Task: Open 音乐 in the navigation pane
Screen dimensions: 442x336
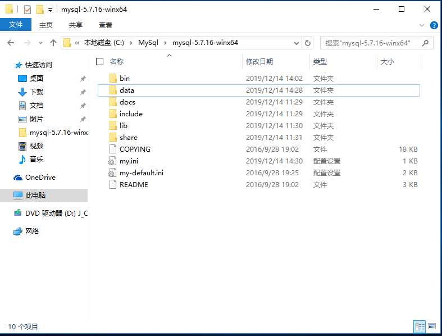Action: [x=37, y=159]
